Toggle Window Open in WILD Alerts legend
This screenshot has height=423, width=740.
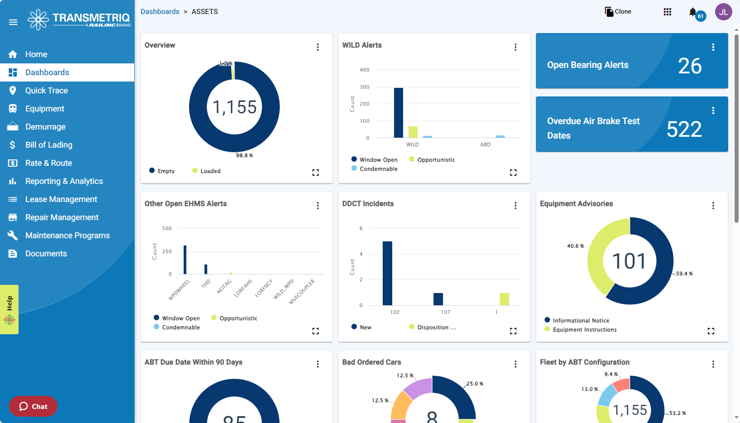[x=375, y=159]
